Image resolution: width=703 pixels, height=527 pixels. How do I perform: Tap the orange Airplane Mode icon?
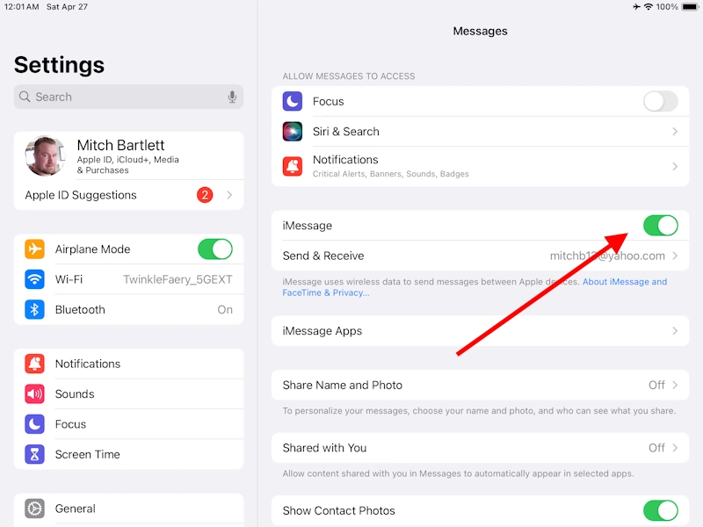[34, 249]
